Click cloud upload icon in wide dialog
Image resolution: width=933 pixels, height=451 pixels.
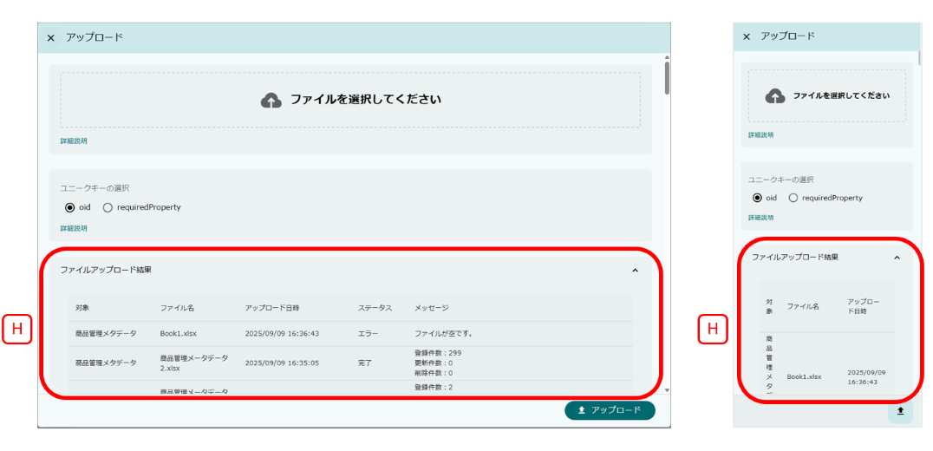[271, 100]
